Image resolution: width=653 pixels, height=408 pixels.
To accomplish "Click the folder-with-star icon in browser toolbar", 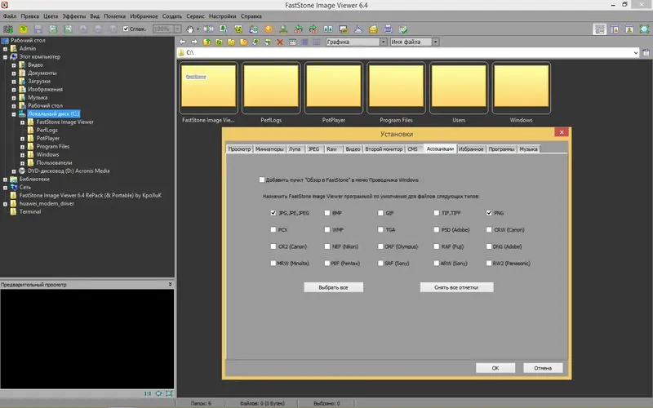I will click(x=231, y=42).
